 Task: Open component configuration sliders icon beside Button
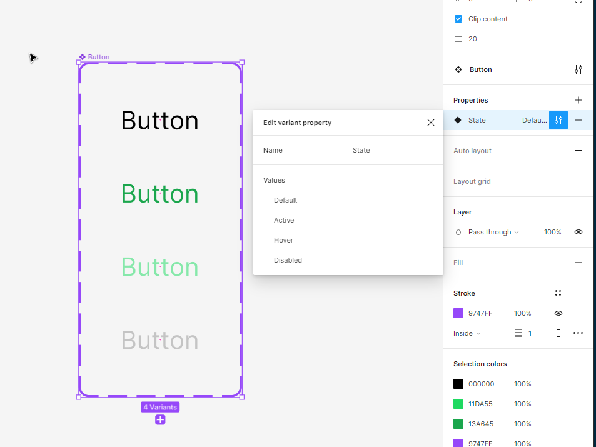tap(578, 69)
